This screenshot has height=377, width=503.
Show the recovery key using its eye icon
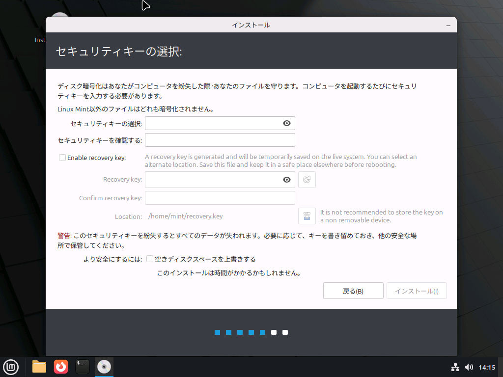coord(286,180)
